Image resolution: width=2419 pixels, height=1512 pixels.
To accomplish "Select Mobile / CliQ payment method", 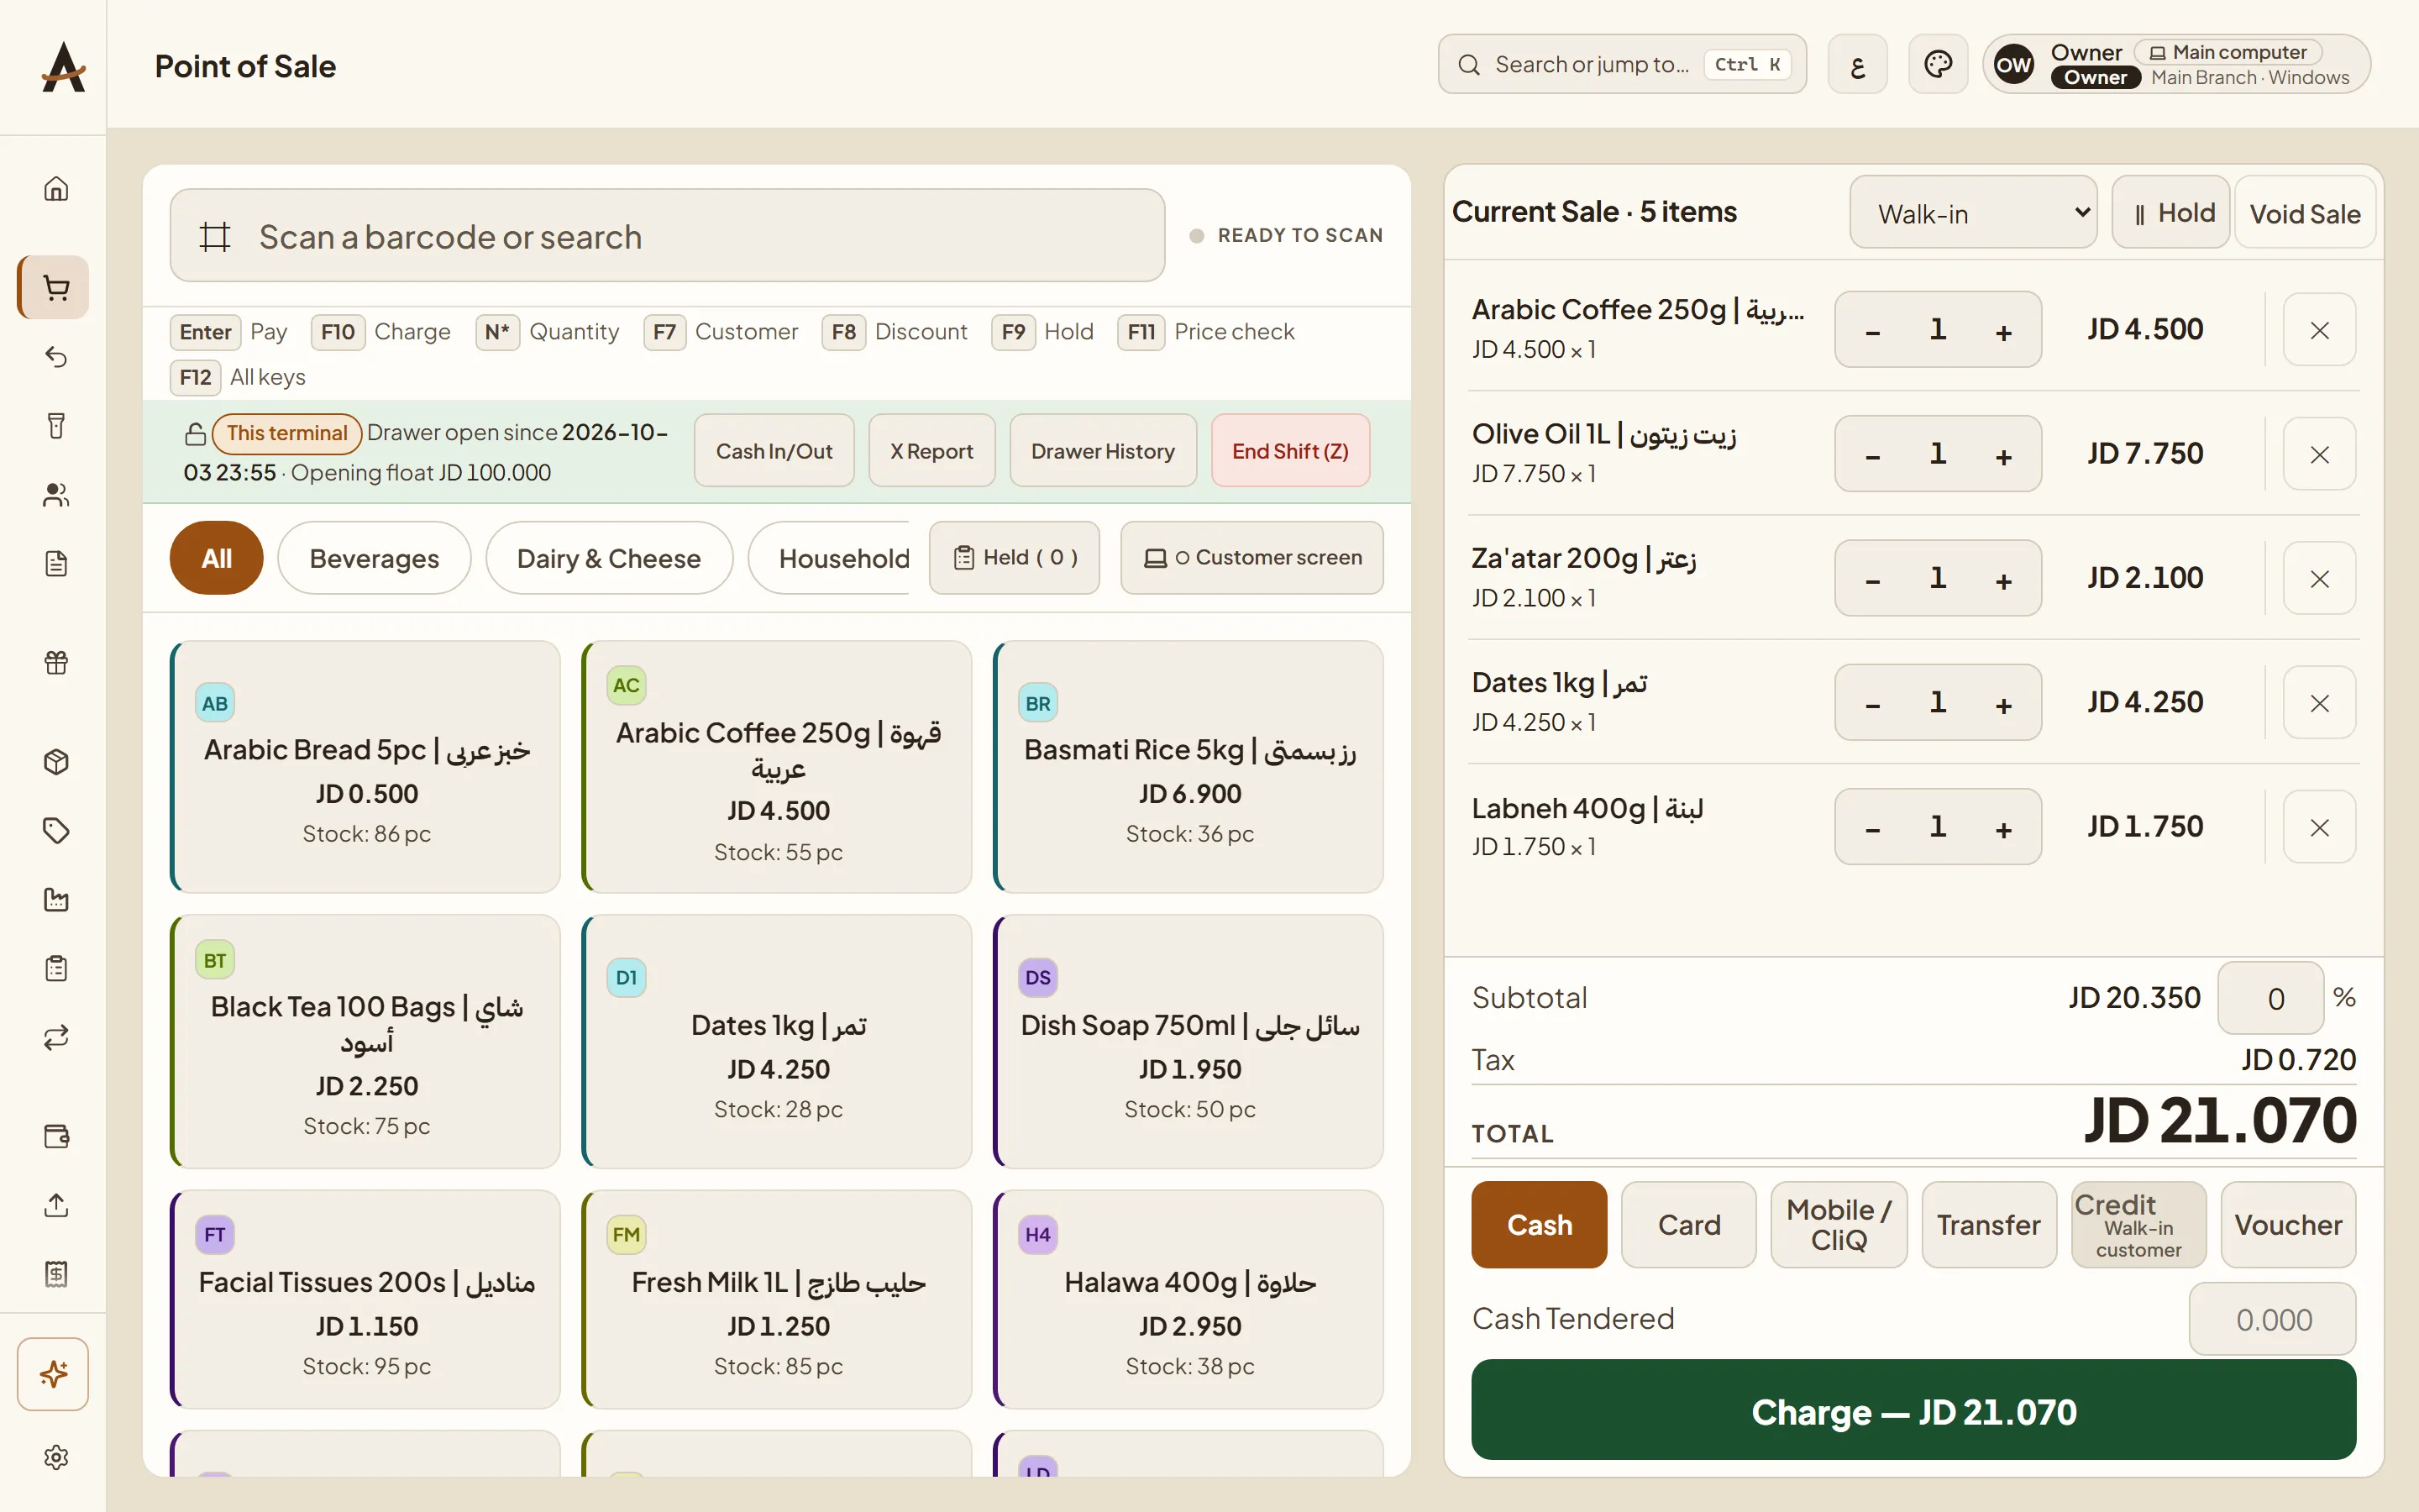I will (1839, 1224).
